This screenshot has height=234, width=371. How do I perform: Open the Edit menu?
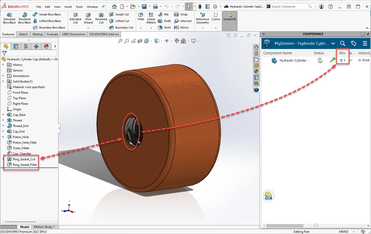[48, 7]
